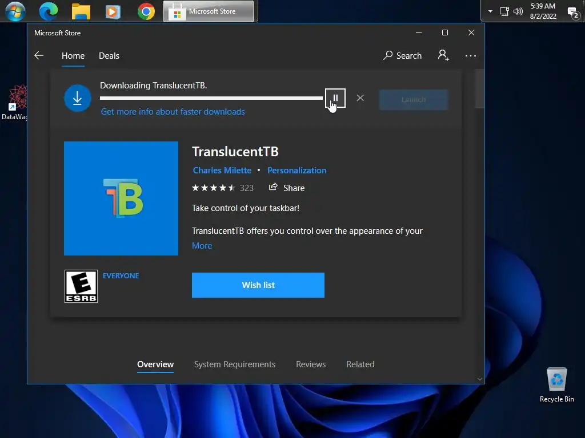Click the star rating with 323 reviews
Viewport: 585px width, 438px height.
(223, 188)
